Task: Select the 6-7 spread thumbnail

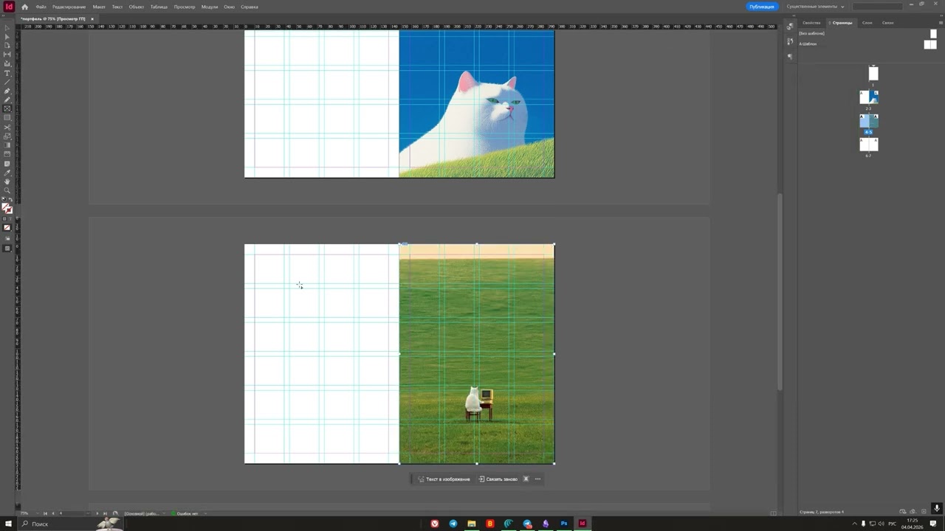Action: [x=869, y=144]
